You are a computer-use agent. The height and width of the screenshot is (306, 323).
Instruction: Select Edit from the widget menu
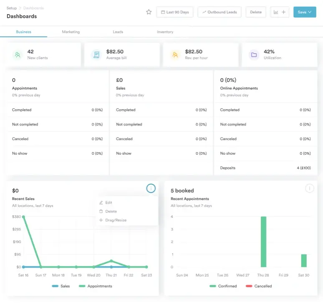109,203
